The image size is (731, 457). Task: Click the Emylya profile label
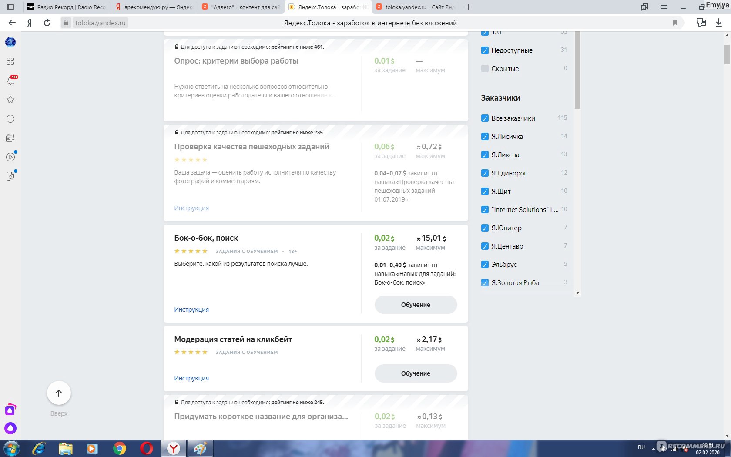coord(718,5)
